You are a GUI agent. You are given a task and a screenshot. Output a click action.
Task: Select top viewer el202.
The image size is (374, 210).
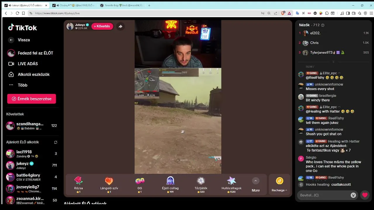point(334,33)
